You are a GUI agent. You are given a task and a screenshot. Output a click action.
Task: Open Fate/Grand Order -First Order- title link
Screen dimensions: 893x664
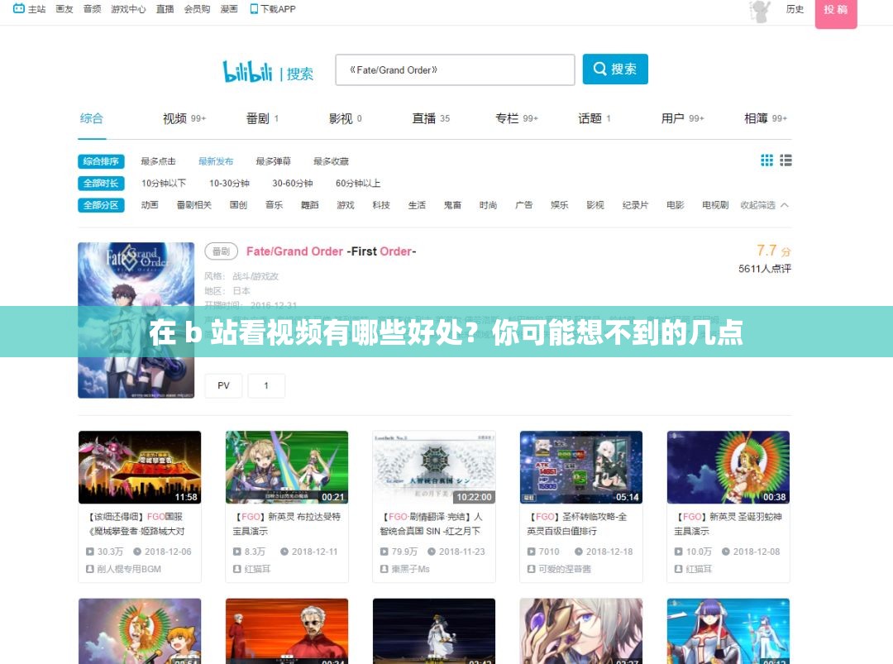[331, 251]
